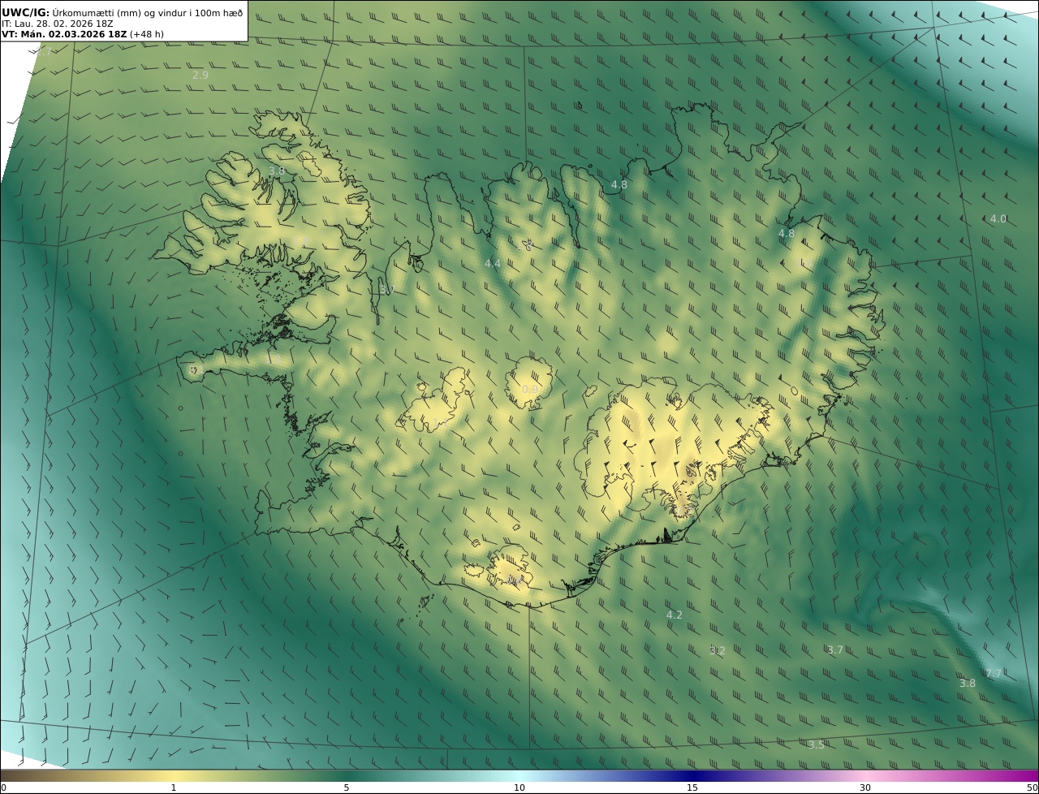Viewport: 1039px width, 794px height.
Task: Click the 7.7 value label near 3.8
Action: coord(994,674)
